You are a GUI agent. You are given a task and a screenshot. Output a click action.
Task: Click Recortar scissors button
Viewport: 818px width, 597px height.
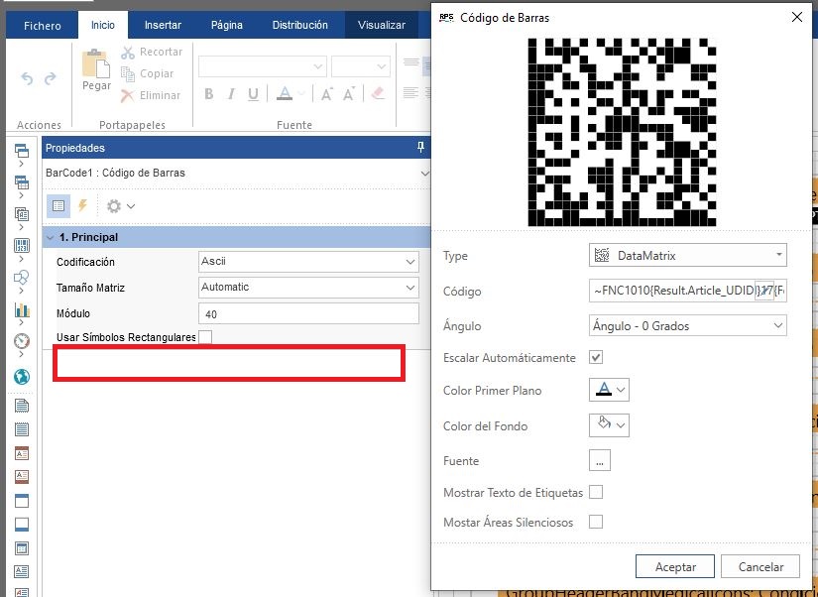point(152,52)
